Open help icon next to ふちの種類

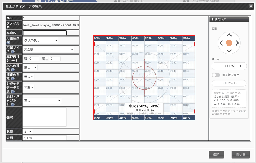(13, 70)
